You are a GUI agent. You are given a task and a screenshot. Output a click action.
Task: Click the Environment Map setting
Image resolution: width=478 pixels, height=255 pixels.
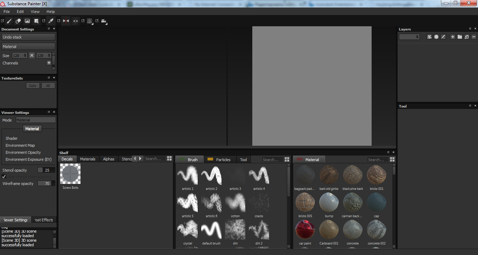pyautogui.click(x=20, y=145)
